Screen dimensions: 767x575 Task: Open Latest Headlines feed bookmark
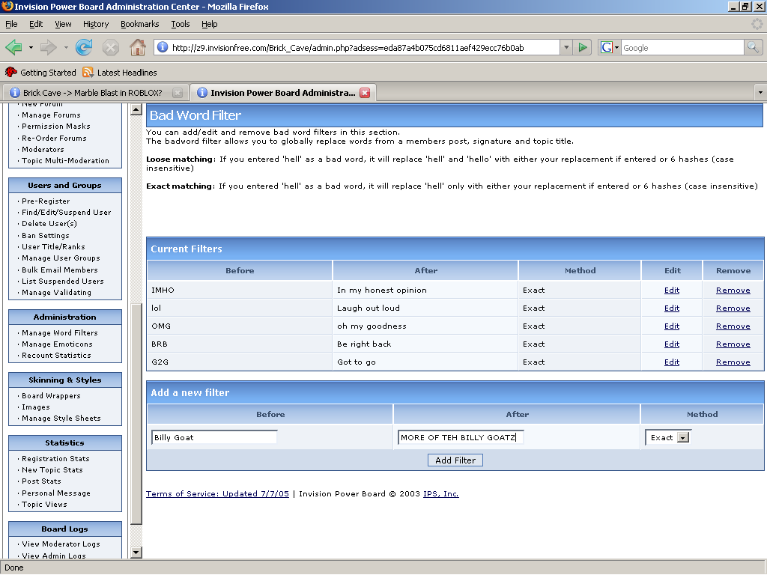point(120,73)
